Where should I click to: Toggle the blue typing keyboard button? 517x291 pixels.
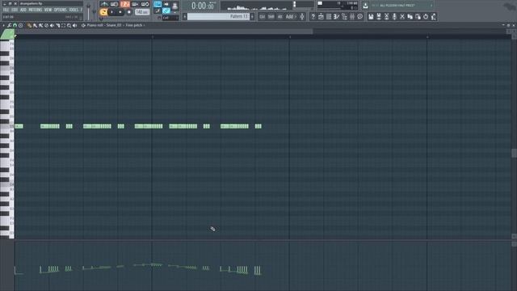(158, 4)
